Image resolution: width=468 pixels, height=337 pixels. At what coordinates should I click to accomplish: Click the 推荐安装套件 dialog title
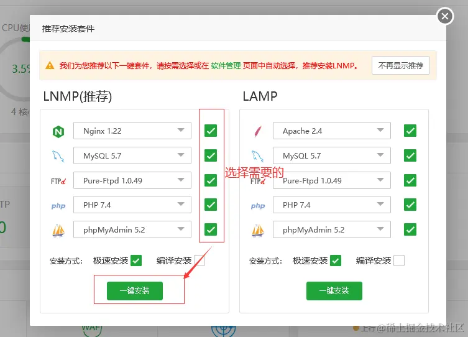click(68, 29)
